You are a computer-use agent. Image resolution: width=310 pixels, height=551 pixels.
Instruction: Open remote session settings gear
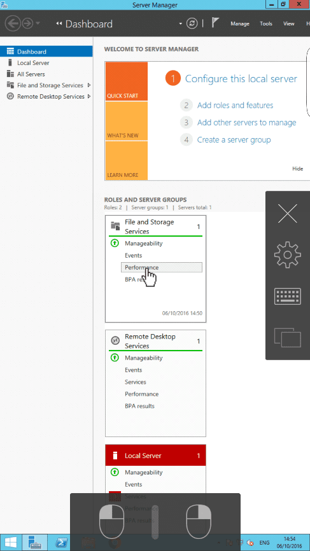[288, 255]
